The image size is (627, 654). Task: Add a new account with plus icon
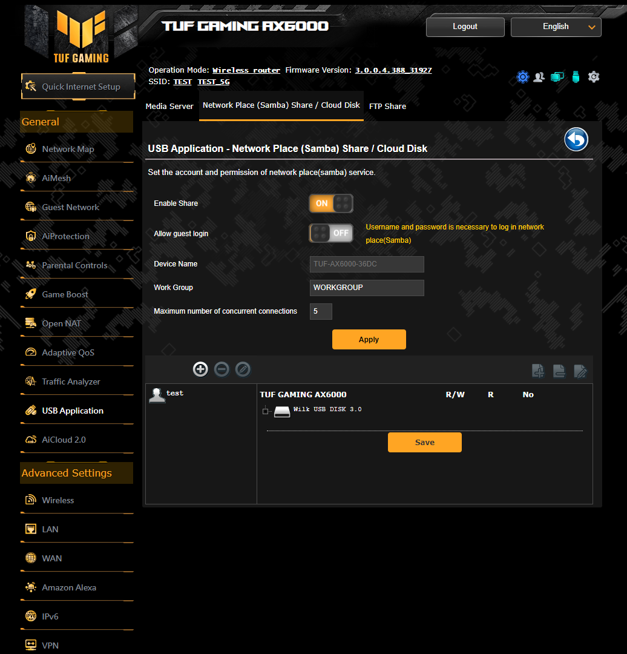[200, 369]
